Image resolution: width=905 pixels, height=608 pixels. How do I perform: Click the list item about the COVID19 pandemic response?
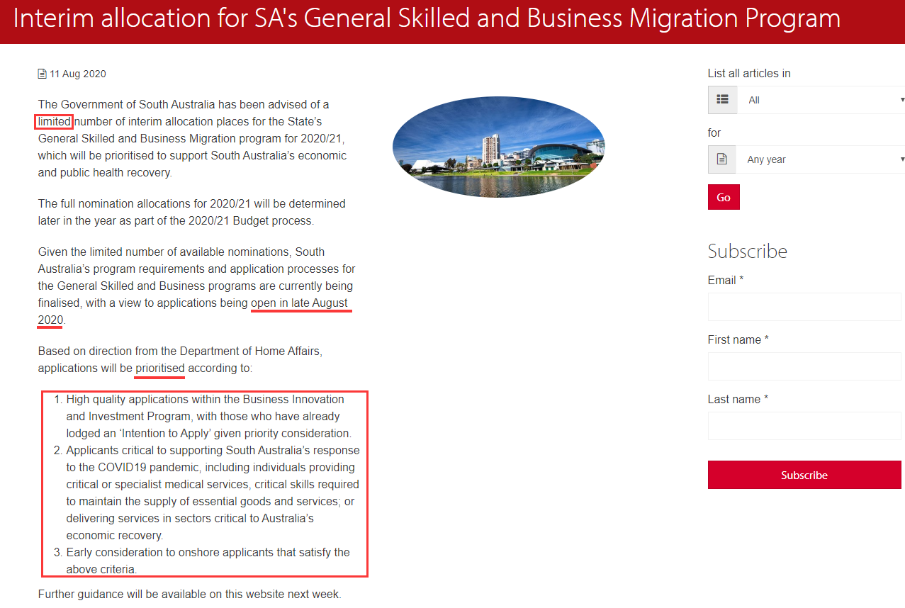(211, 492)
